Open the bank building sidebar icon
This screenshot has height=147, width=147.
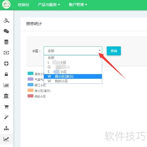point(6,96)
